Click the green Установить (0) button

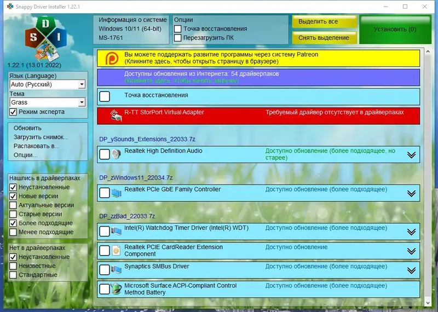395,30
